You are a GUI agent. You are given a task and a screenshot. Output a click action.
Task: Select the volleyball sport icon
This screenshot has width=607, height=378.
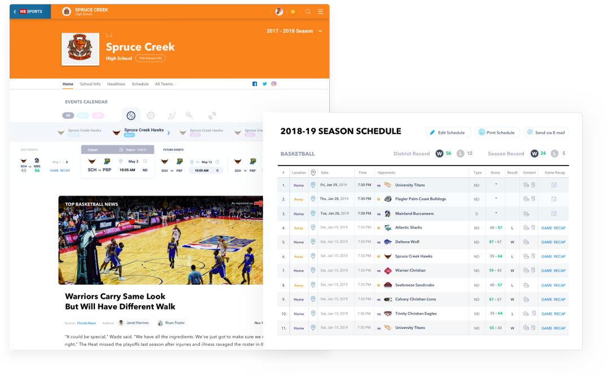click(151, 115)
